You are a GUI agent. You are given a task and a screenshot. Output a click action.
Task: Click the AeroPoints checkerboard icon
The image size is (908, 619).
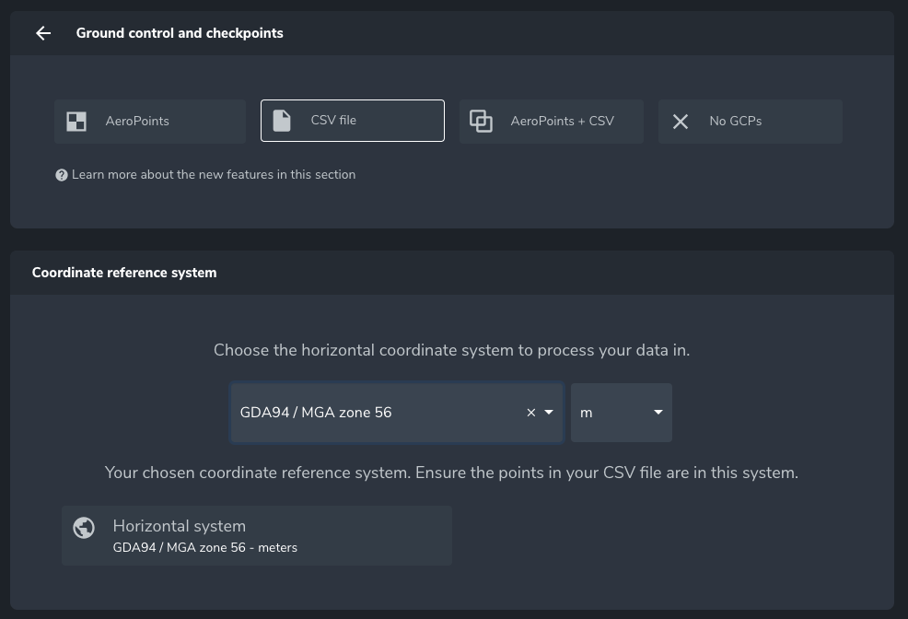pyautogui.click(x=76, y=122)
